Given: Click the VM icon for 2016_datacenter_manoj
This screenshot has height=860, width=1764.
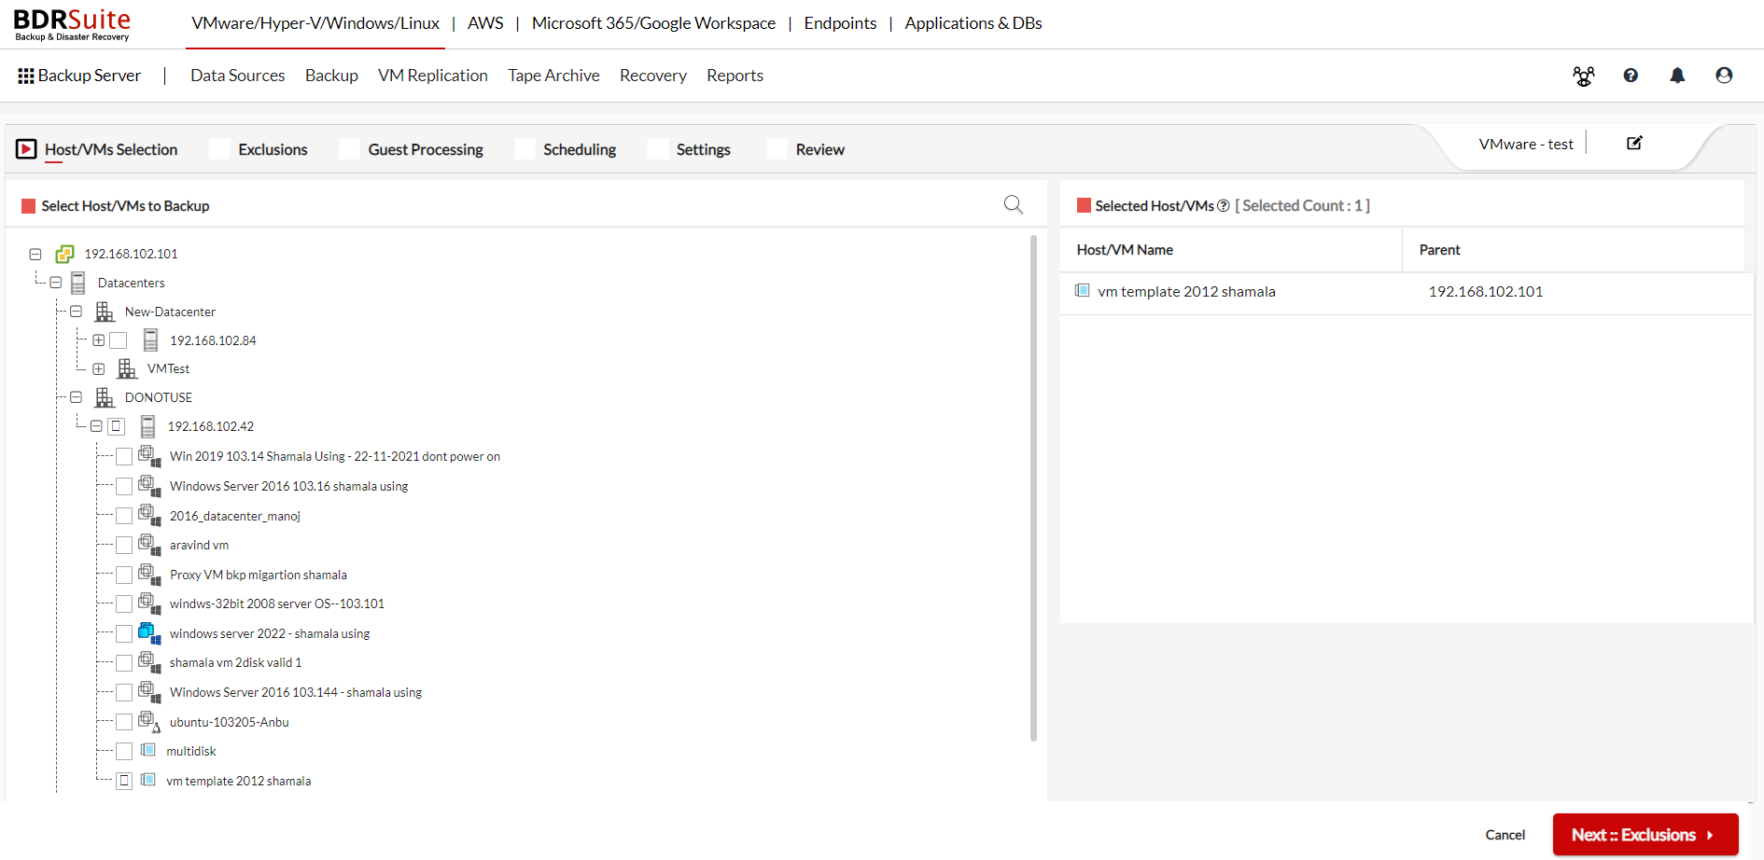Looking at the screenshot, I should pyautogui.click(x=149, y=515).
